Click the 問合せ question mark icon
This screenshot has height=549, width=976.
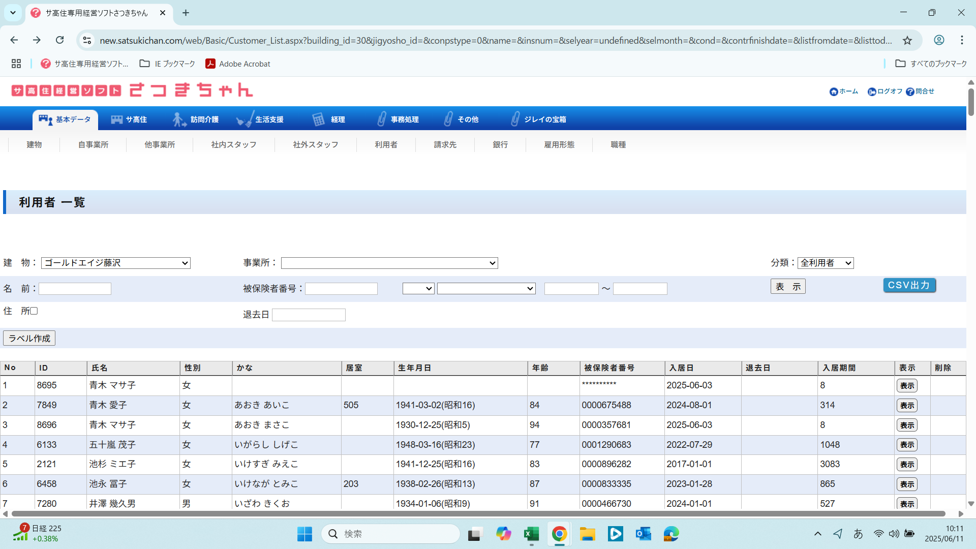pyautogui.click(x=910, y=91)
